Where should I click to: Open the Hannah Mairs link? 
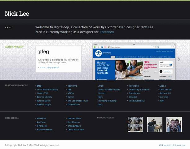(74, 118)
